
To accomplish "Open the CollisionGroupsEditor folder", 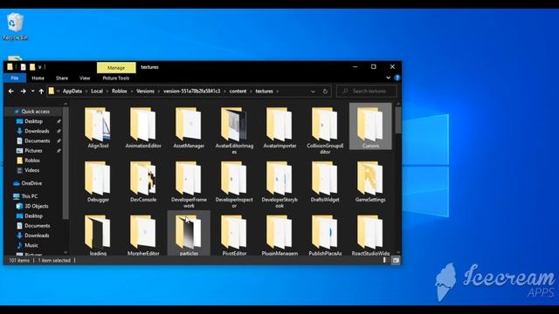I will (x=325, y=131).
